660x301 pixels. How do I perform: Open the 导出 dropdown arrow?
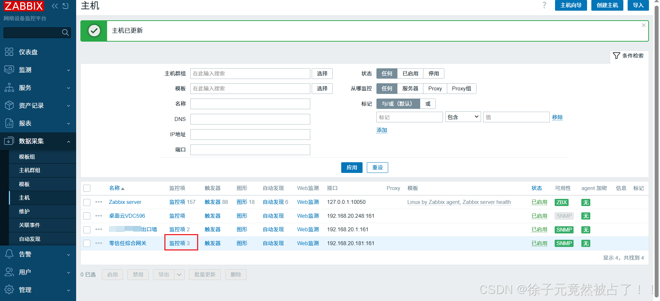tap(179, 275)
